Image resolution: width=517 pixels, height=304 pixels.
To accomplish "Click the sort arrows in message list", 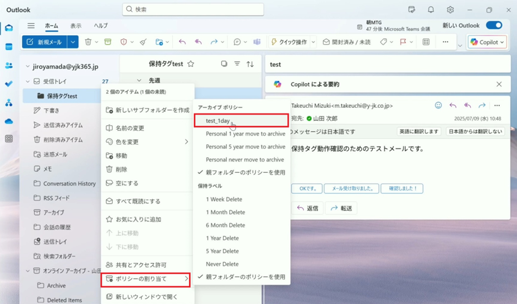I will (x=251, y=64).
